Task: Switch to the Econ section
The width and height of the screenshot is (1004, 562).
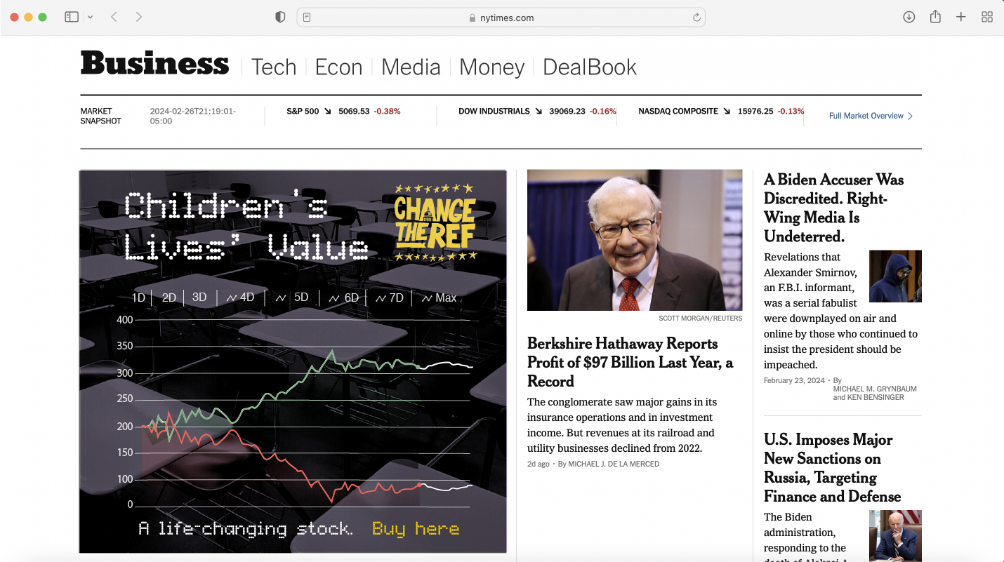Action: (338, 67)
